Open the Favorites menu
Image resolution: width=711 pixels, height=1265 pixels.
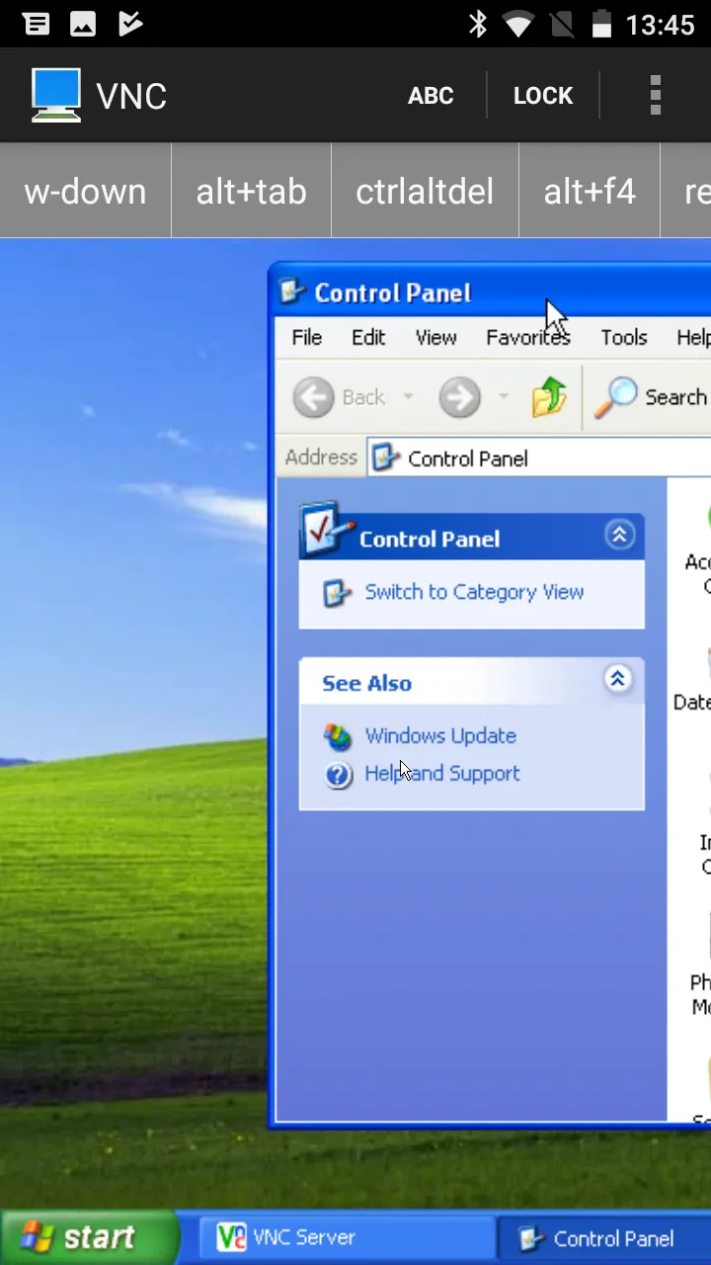point(527,338)
